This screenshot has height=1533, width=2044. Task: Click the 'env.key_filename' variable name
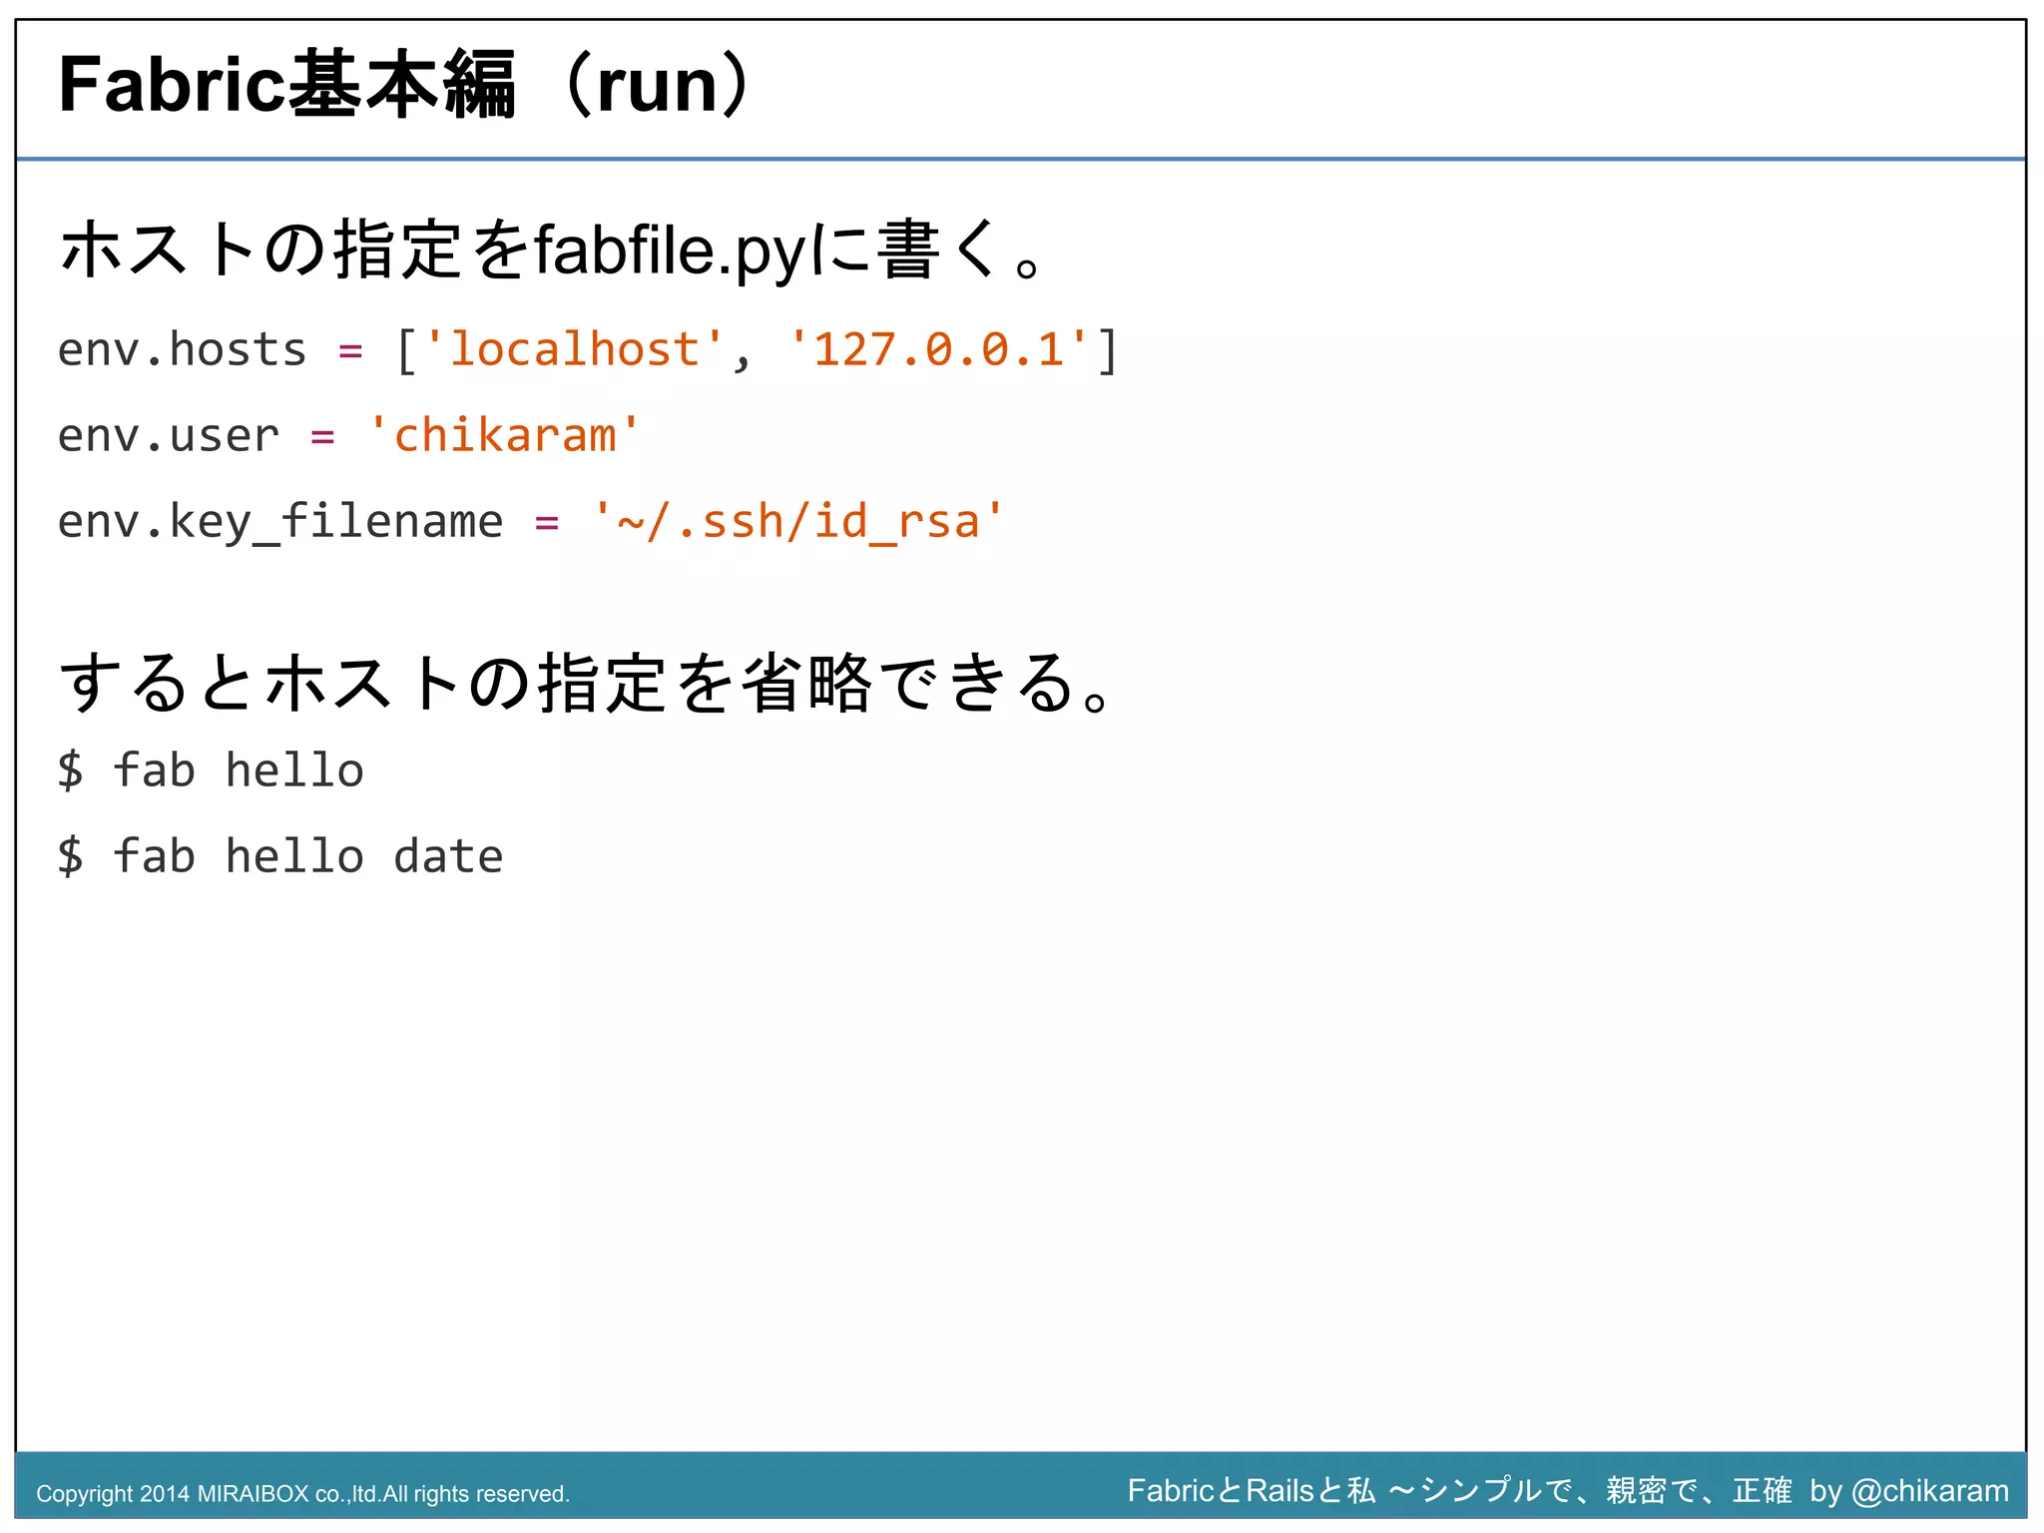280,522
